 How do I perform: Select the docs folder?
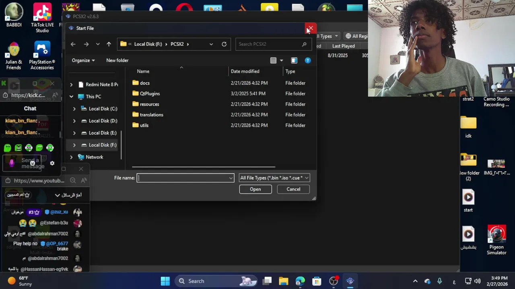click(145, 83)
